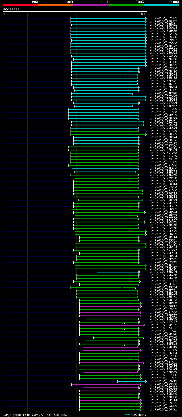Select hit label UniRef100_B5BRE3
Screen dimensions: 182x417
coord(163,65)
